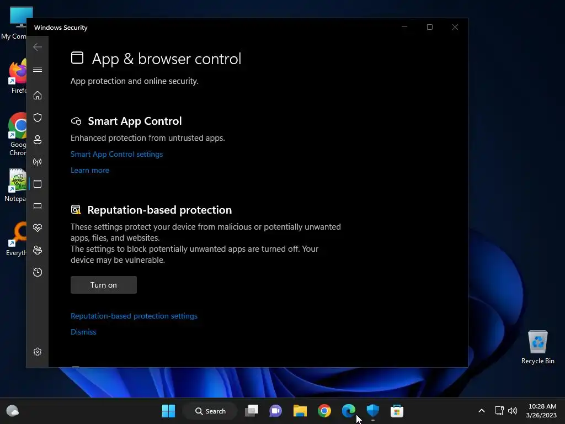The height and width of the screenshot is (424, 565).
Task: Open Virus & threat protection shield icon
Action: 38,118
